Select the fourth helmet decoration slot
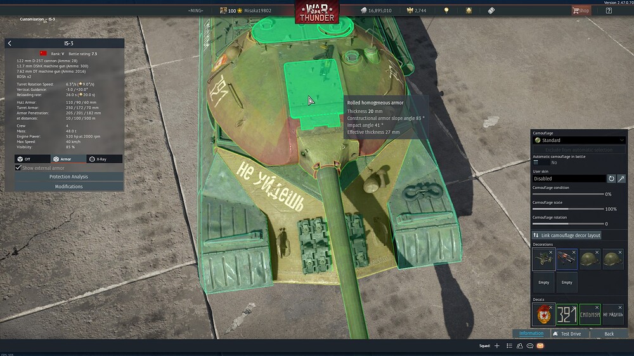Viewport: 634px width, 356px height. coord(612,259)
